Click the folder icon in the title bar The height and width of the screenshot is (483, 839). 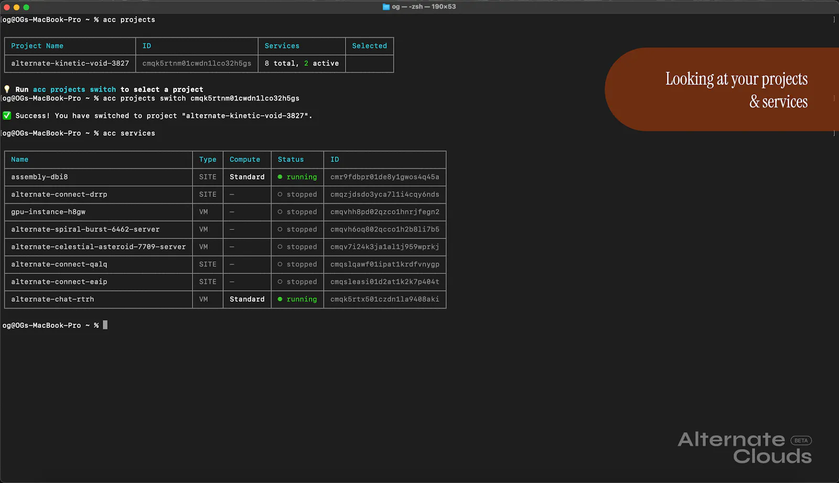point(386,7)
